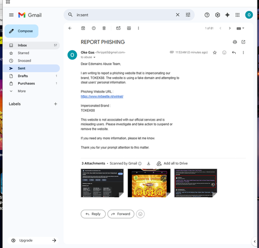Open the first attachment thumbnail

[x=102, y=183]
